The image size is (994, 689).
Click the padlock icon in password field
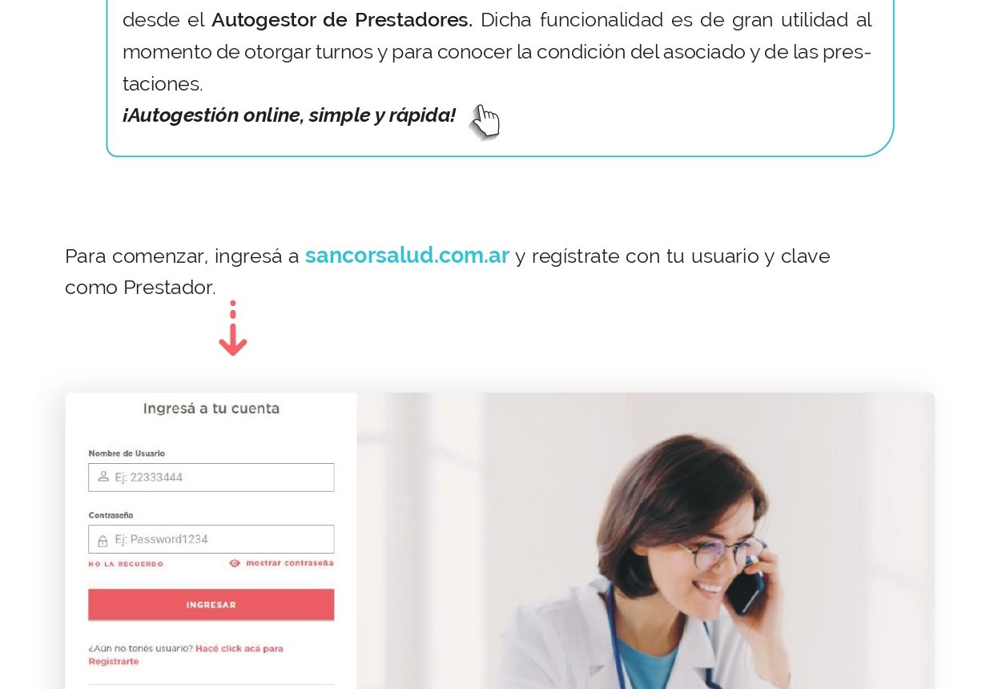(x=103, y=540)
